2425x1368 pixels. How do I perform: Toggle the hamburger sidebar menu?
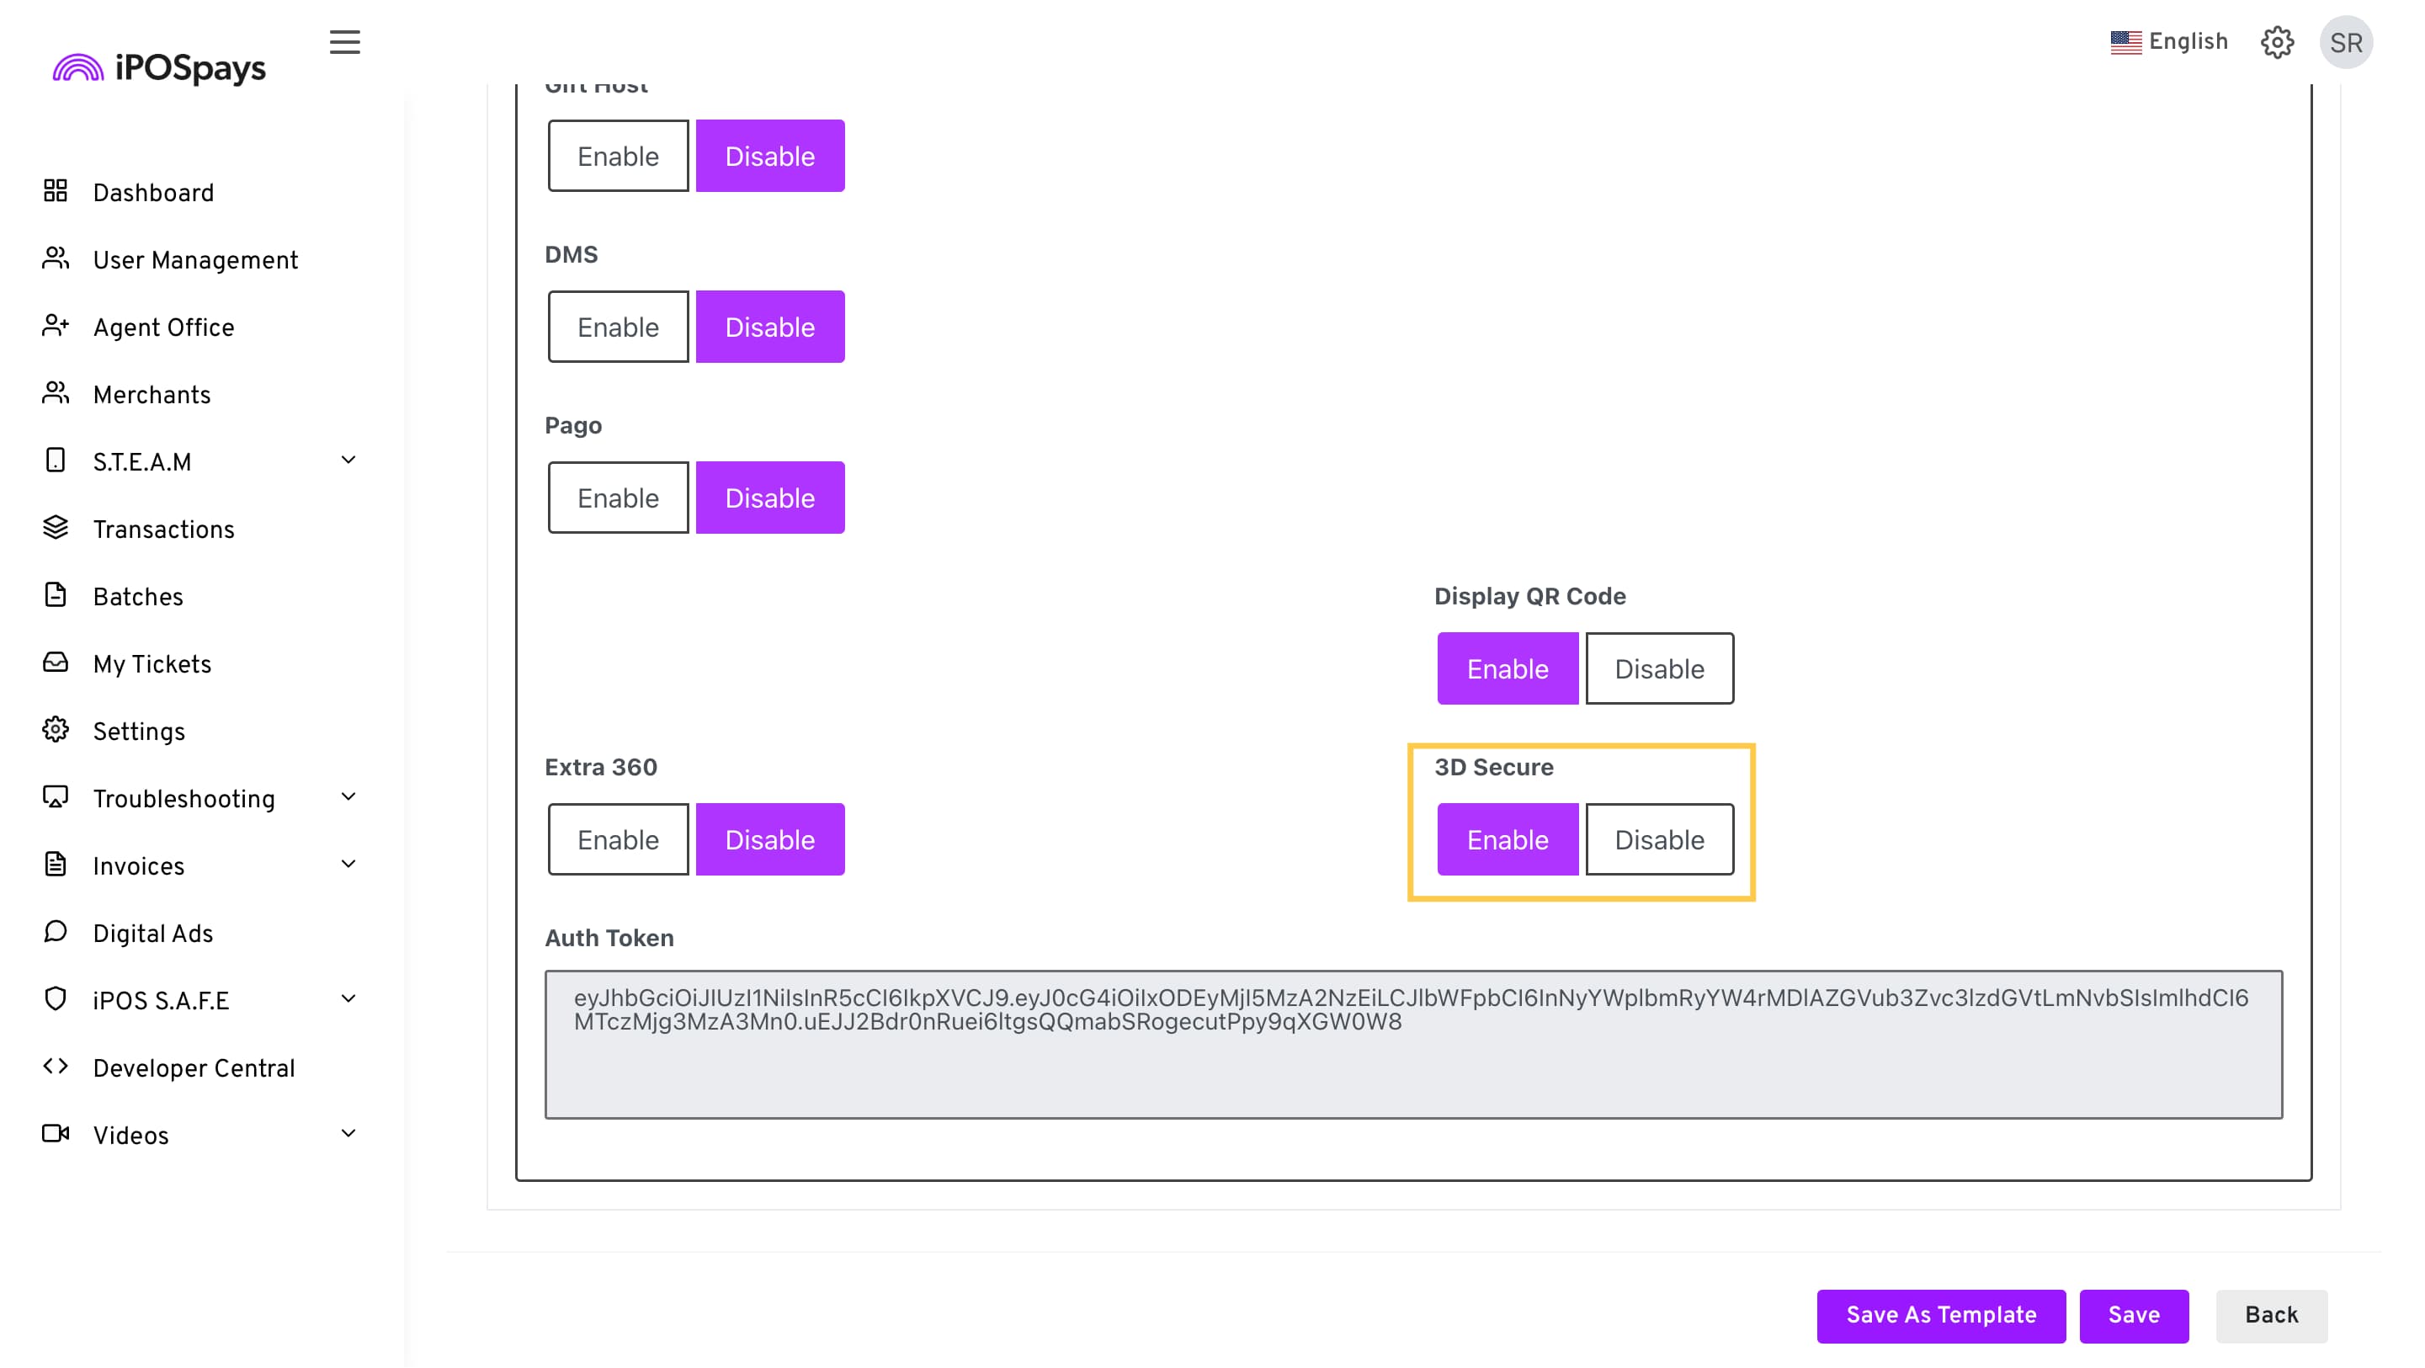click(x=344, y=42)
